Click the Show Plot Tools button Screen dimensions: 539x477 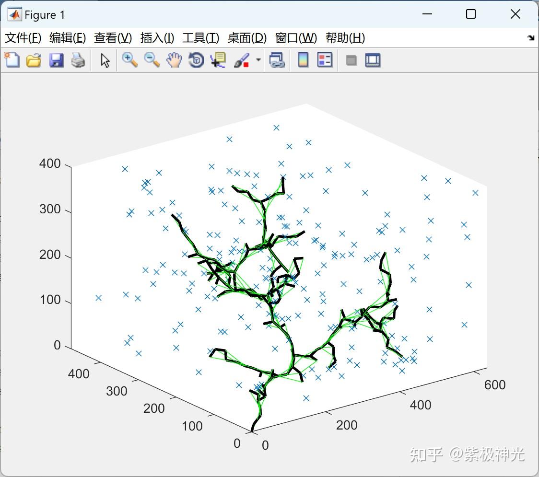pyautogui.click(x=373, y=60)
